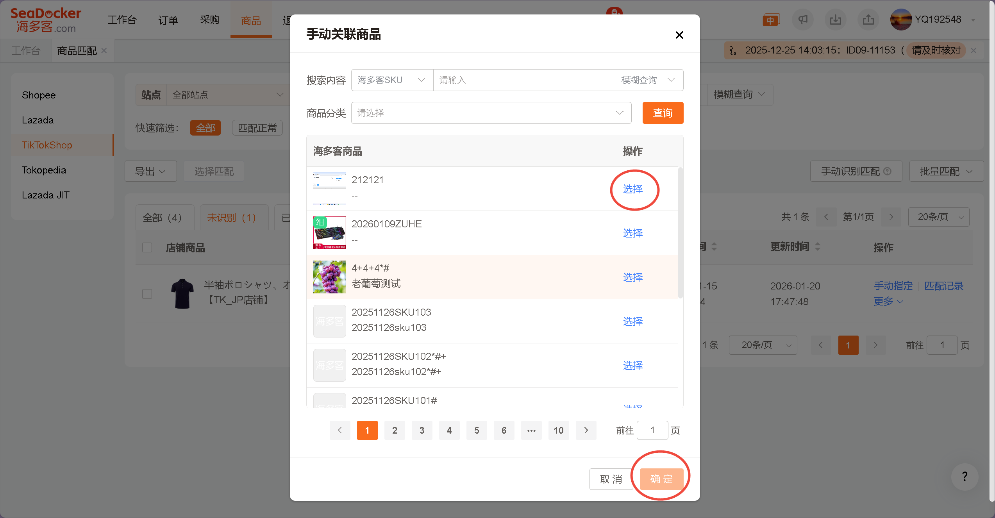Open the 海多客SKU search type dropdown
This screenshot has width=995, height=518.
point(392,80)
